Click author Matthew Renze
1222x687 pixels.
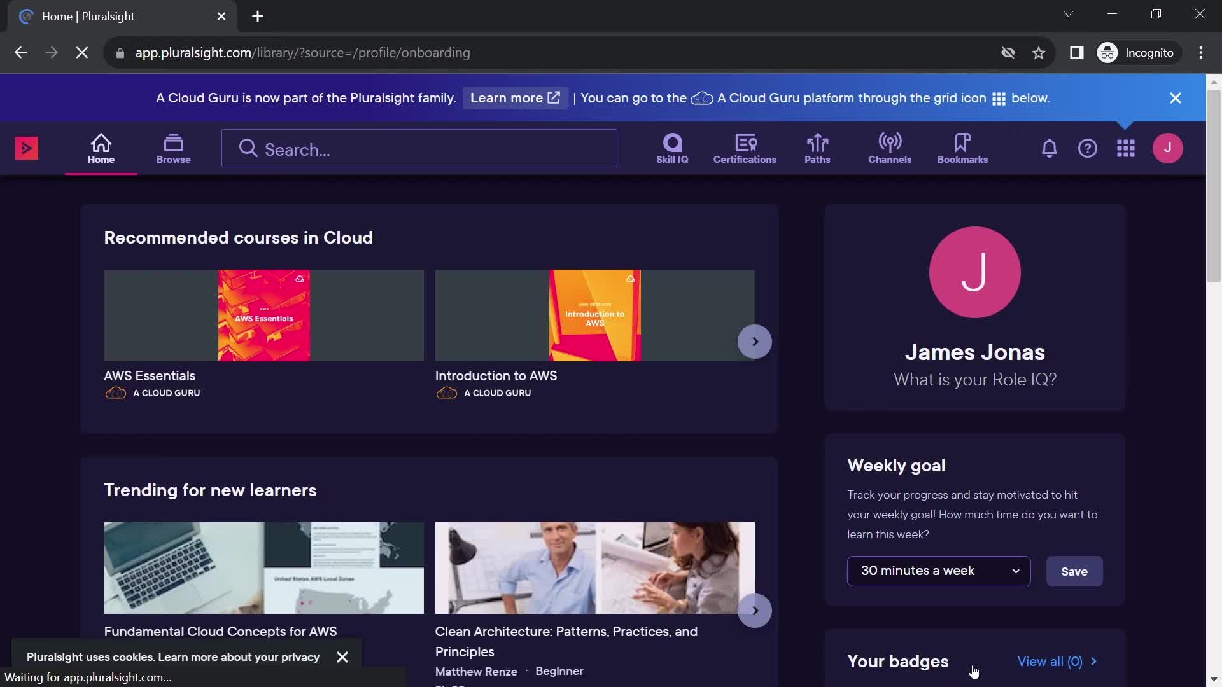click(476, 671)
